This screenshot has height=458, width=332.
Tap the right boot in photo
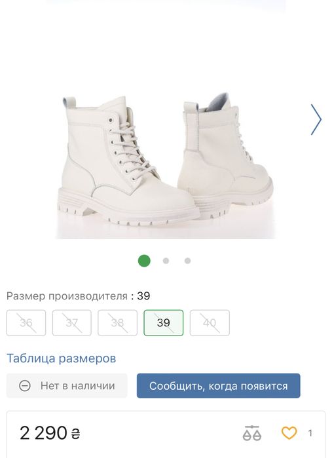(x=225, y=158)
